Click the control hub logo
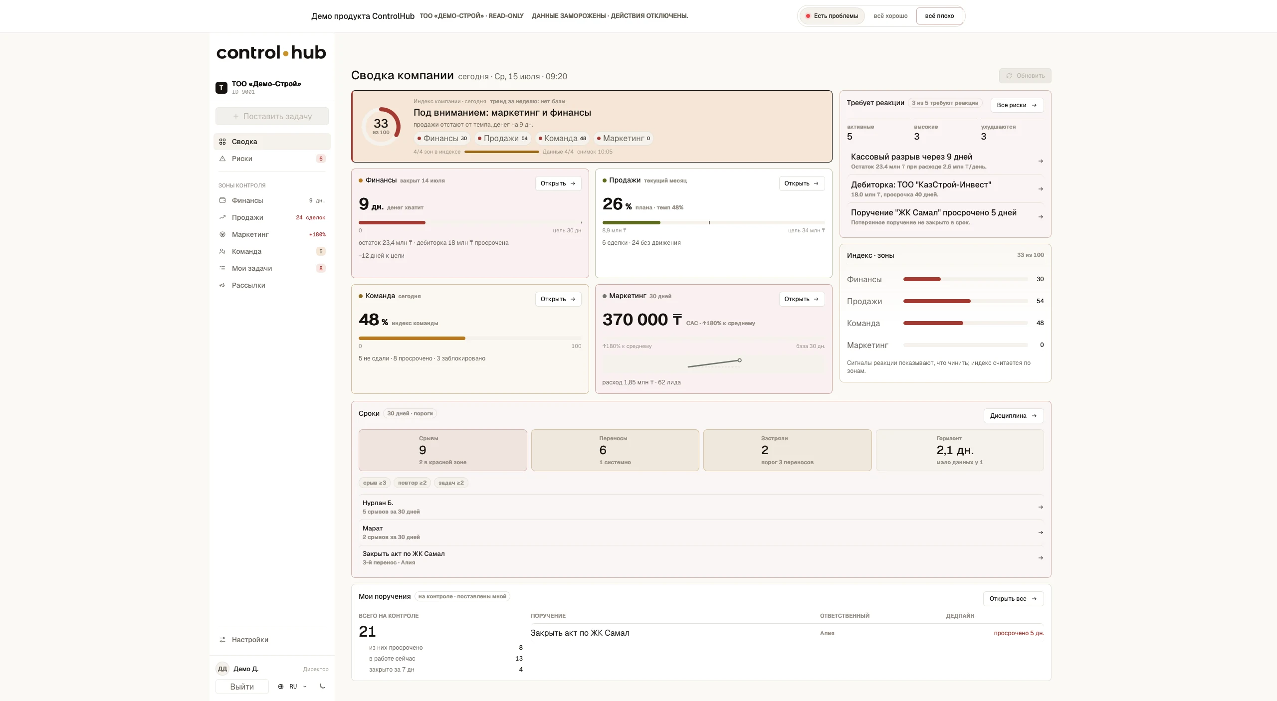Viewport: 1277px width, 701px height. [x=271, y=52]
